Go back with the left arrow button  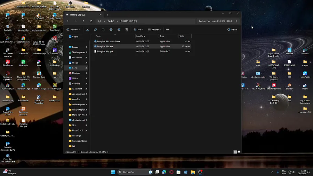[68, 21]
